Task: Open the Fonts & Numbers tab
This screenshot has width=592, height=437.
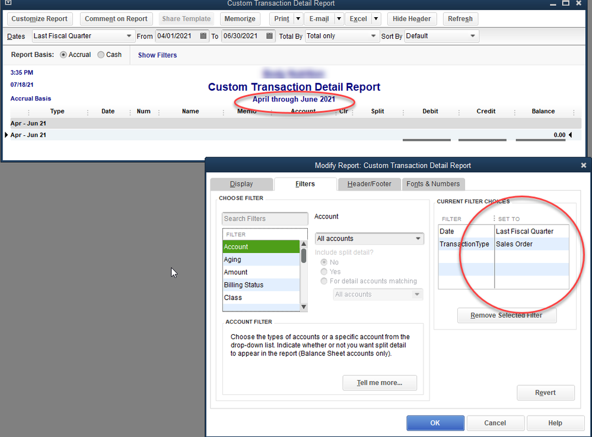Action: [433, 184]
